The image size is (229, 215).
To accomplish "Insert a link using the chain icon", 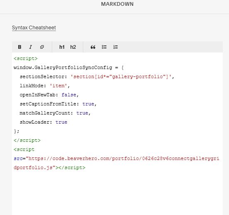I will click(x=42, y=47).
